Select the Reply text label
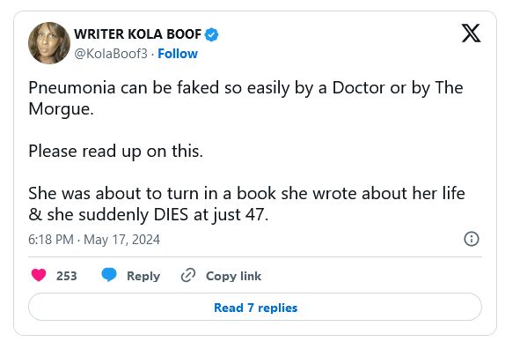Screen dimensions: 505x349 143,276
